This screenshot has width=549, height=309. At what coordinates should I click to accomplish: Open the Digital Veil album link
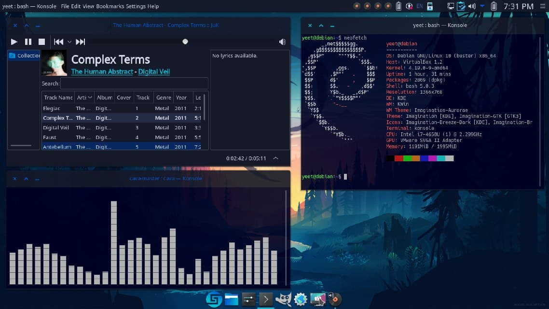click(154, 71)
